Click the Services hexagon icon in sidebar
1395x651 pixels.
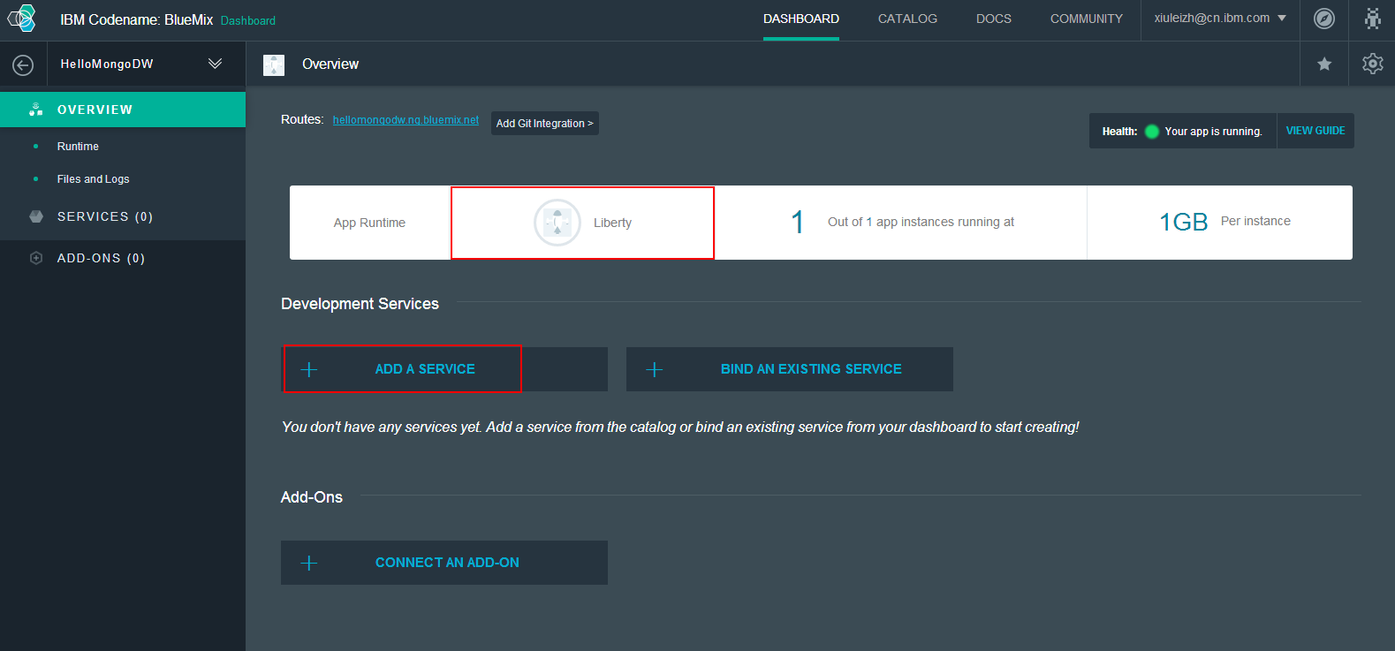click(x=36, y=216)
